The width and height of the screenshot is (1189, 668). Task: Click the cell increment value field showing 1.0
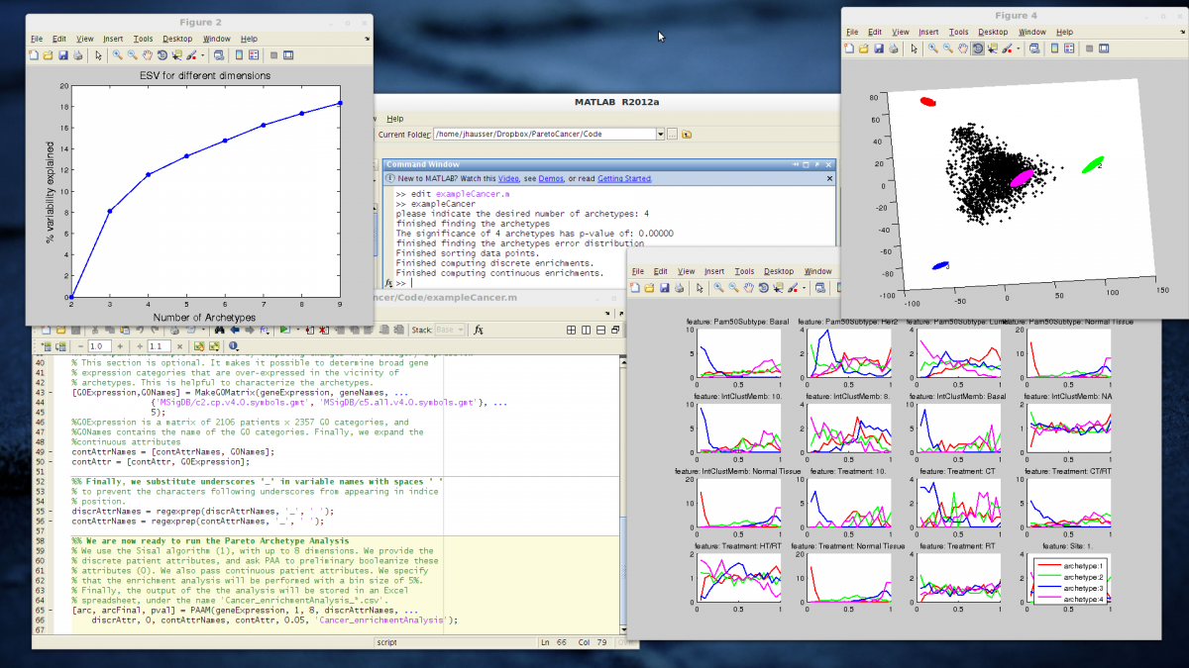(99, 346)
